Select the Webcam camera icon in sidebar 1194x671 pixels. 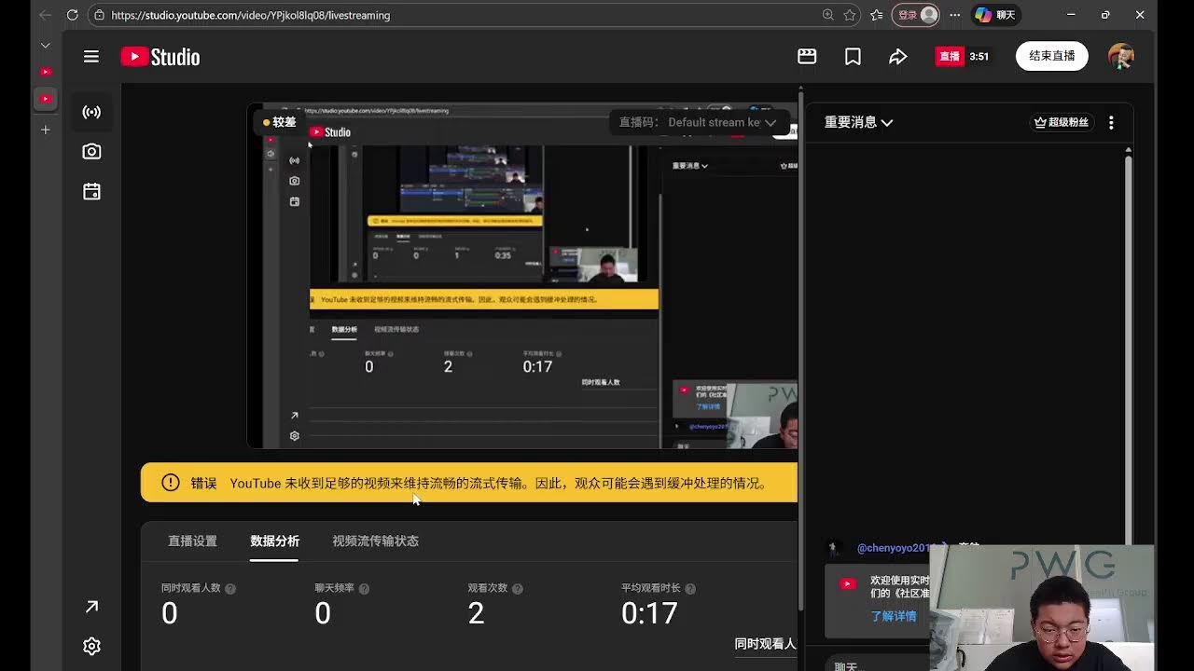click(91, 151)
